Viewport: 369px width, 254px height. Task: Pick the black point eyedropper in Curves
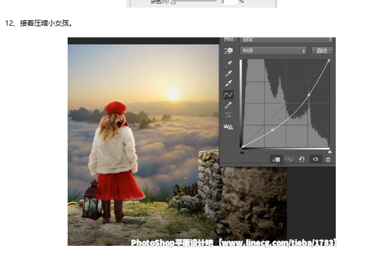229,64
